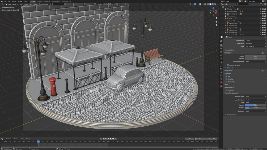
Task: Switch to the UV Editing workspace tab
Action: [x=65, y=2]
